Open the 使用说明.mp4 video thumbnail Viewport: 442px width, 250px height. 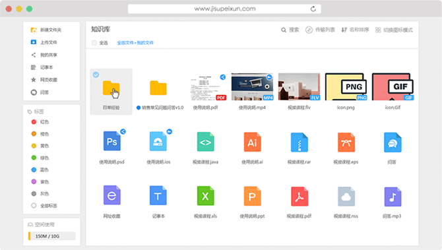(252, 86)
